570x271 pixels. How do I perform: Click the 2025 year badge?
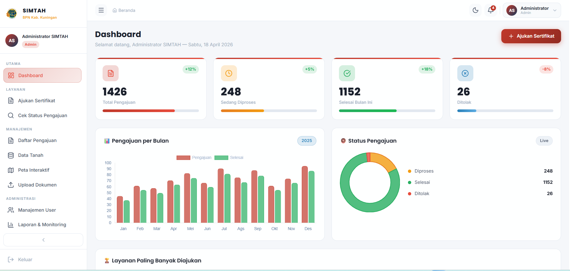click(x=307, y=141)
